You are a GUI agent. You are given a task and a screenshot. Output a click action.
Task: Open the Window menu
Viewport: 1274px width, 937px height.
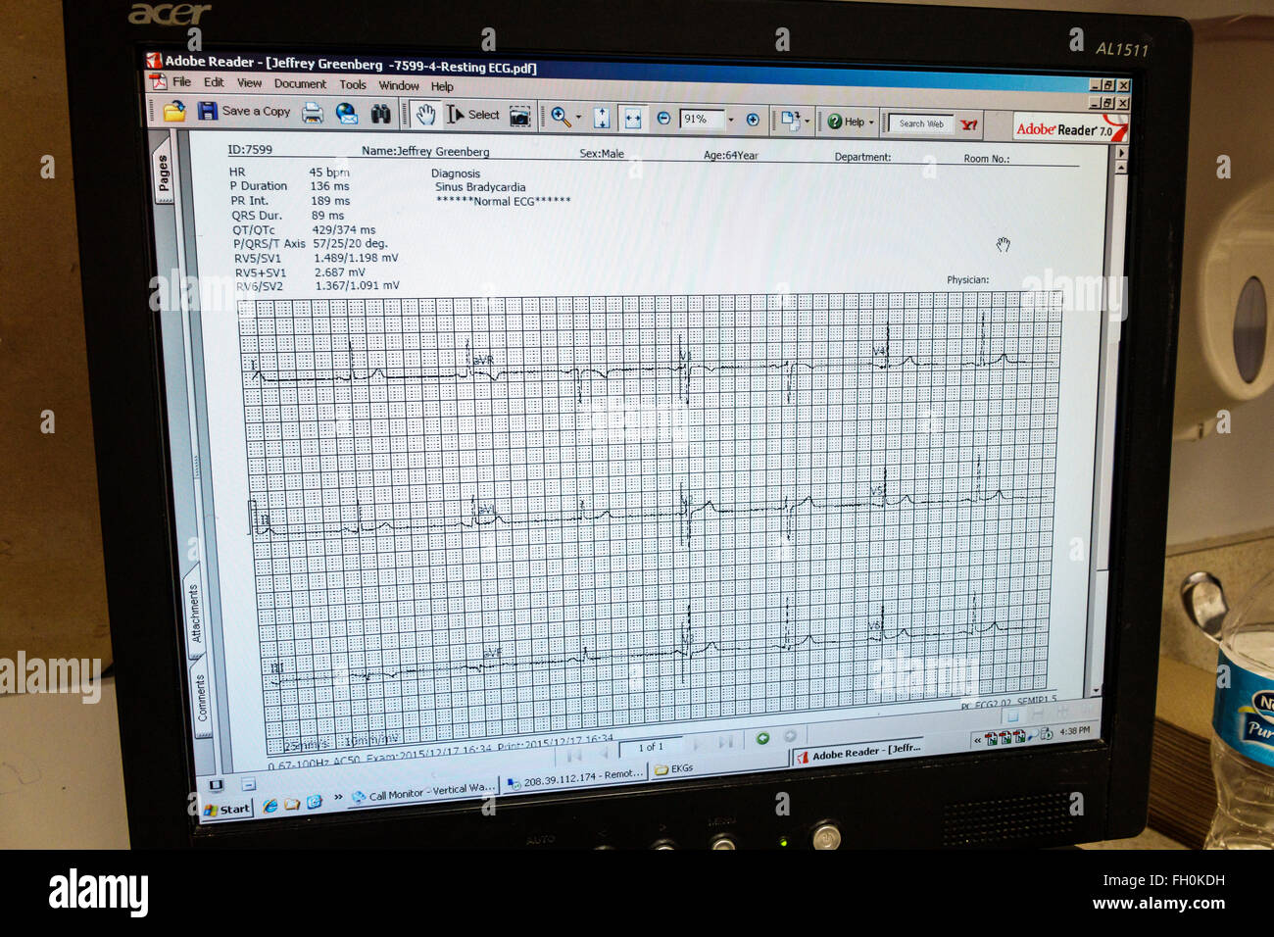[399, 86]
